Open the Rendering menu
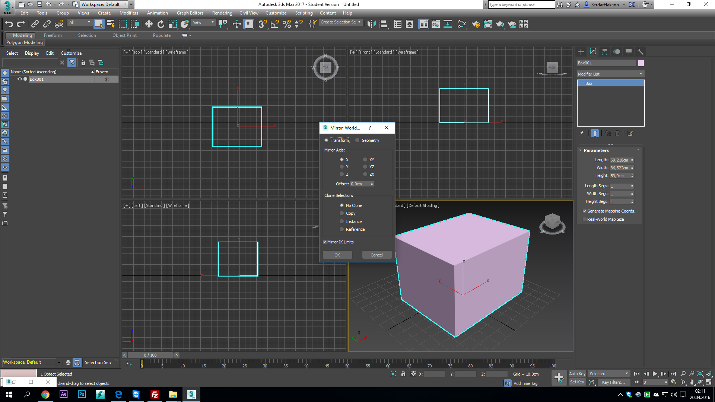This screenshot has height=402, width=715. [x=222, y=13]
